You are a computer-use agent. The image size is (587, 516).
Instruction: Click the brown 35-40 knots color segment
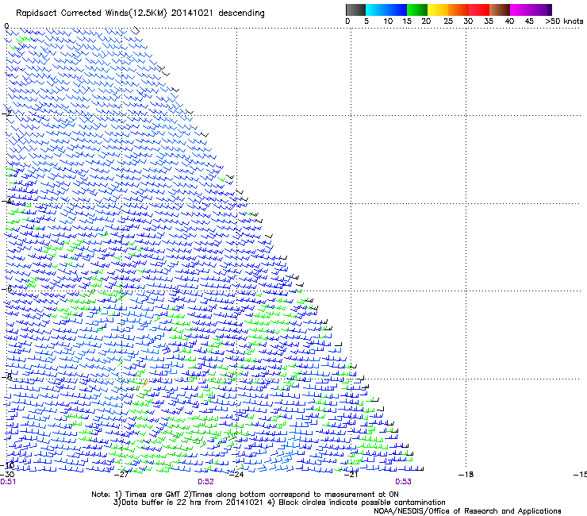coord(500,10)
